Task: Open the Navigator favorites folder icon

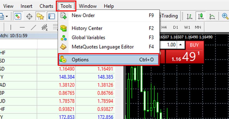Action: (x=40, y=16)
